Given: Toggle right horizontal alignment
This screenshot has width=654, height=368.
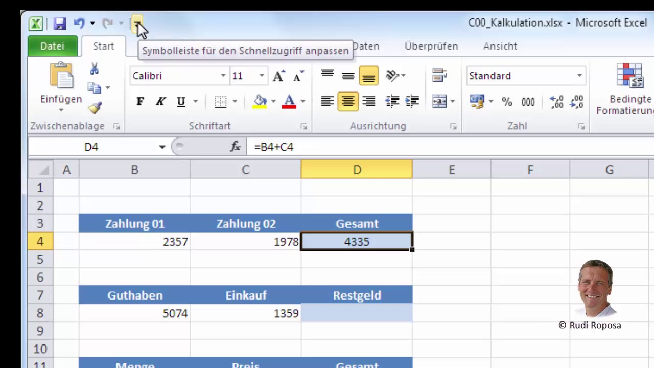Looking at the screenshot, I should (368, 101).
